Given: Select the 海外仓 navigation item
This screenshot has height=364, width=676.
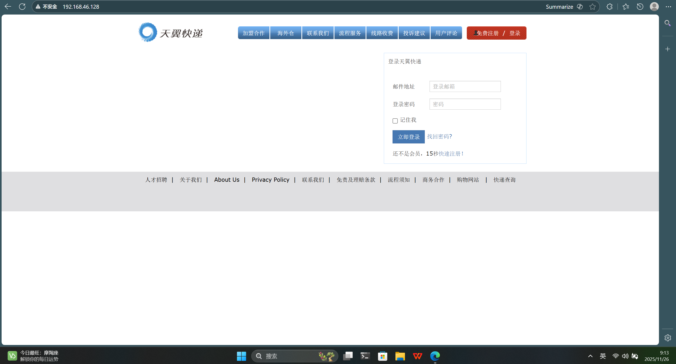Looking at the screenshot, I should (286, 32).
